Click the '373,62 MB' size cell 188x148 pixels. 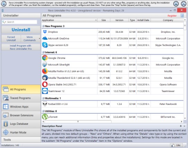pyautogui.click(x=104, y=58)
